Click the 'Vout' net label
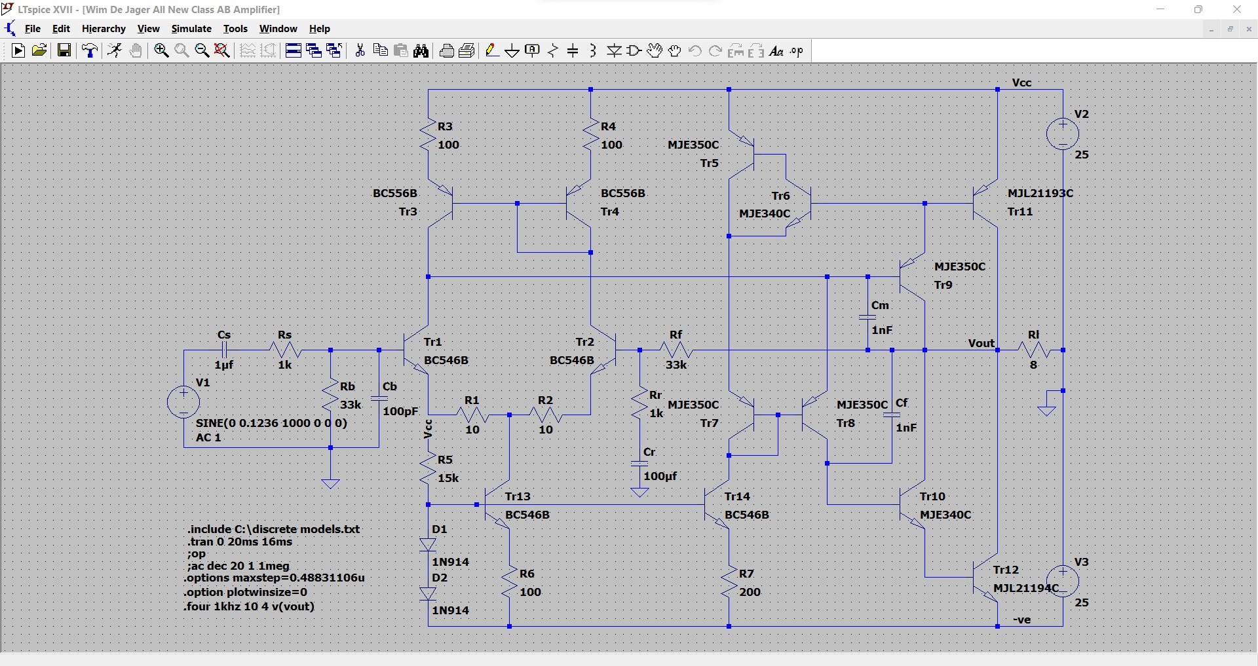1258x666 pixels. tap(982, 343)
